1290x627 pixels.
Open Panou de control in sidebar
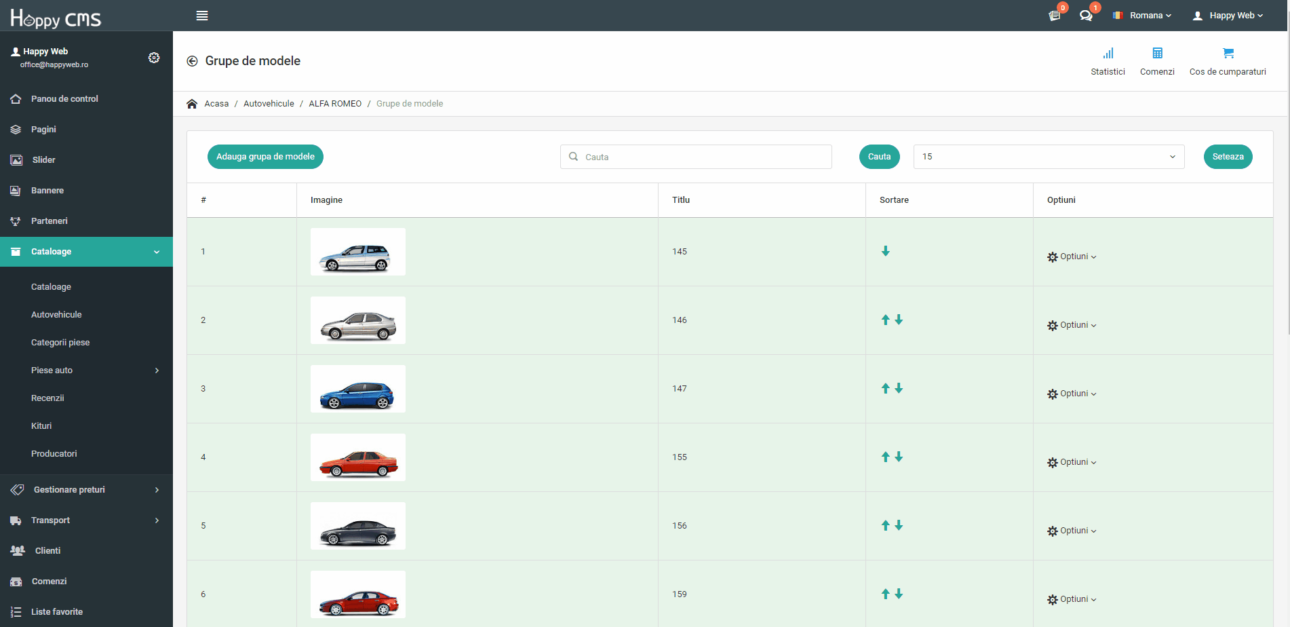click(86, 99)
